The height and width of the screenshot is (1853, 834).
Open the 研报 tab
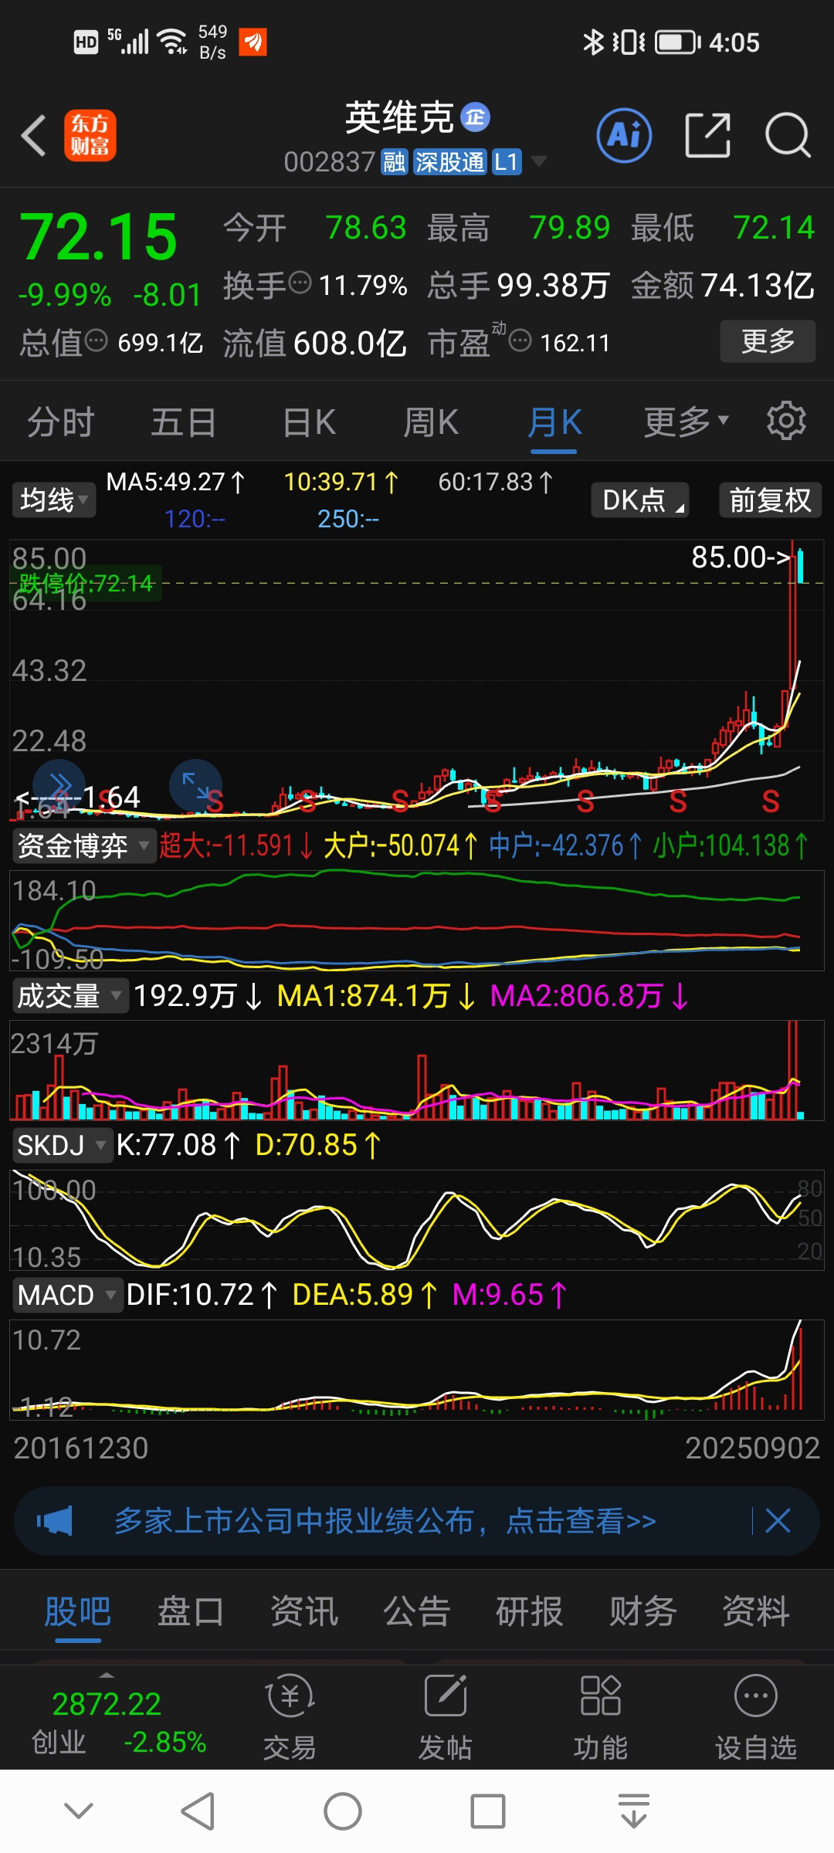click(530, 1612)
